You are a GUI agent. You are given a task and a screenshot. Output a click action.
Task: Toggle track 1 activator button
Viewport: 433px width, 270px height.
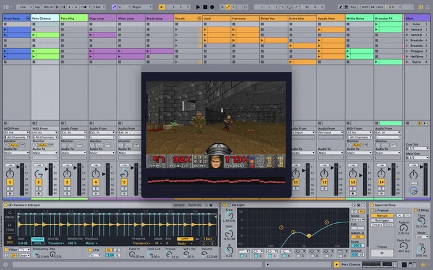(x=10, y=182)
